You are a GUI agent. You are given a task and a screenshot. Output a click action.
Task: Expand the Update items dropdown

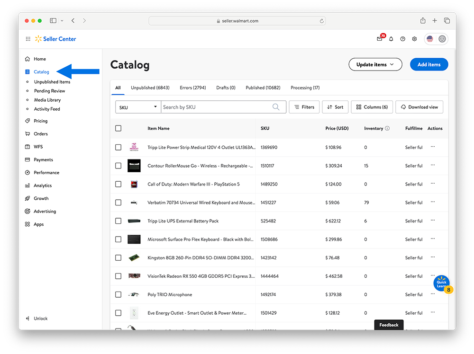375,64
